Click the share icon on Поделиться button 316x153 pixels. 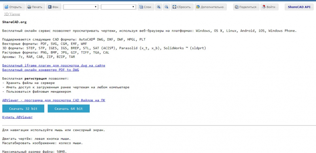(237, 7)
